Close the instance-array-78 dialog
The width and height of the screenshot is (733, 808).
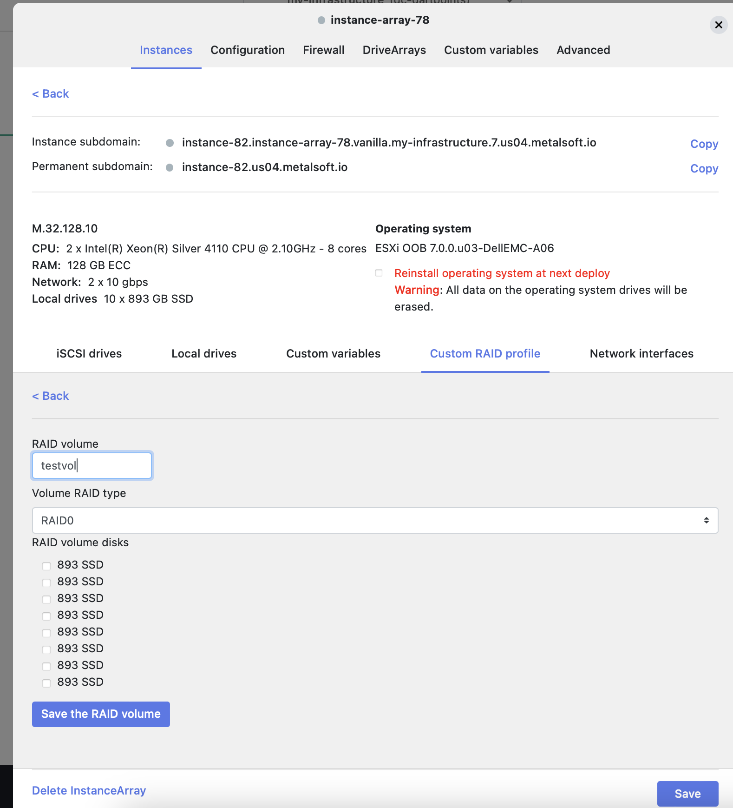tap(718, 25)
